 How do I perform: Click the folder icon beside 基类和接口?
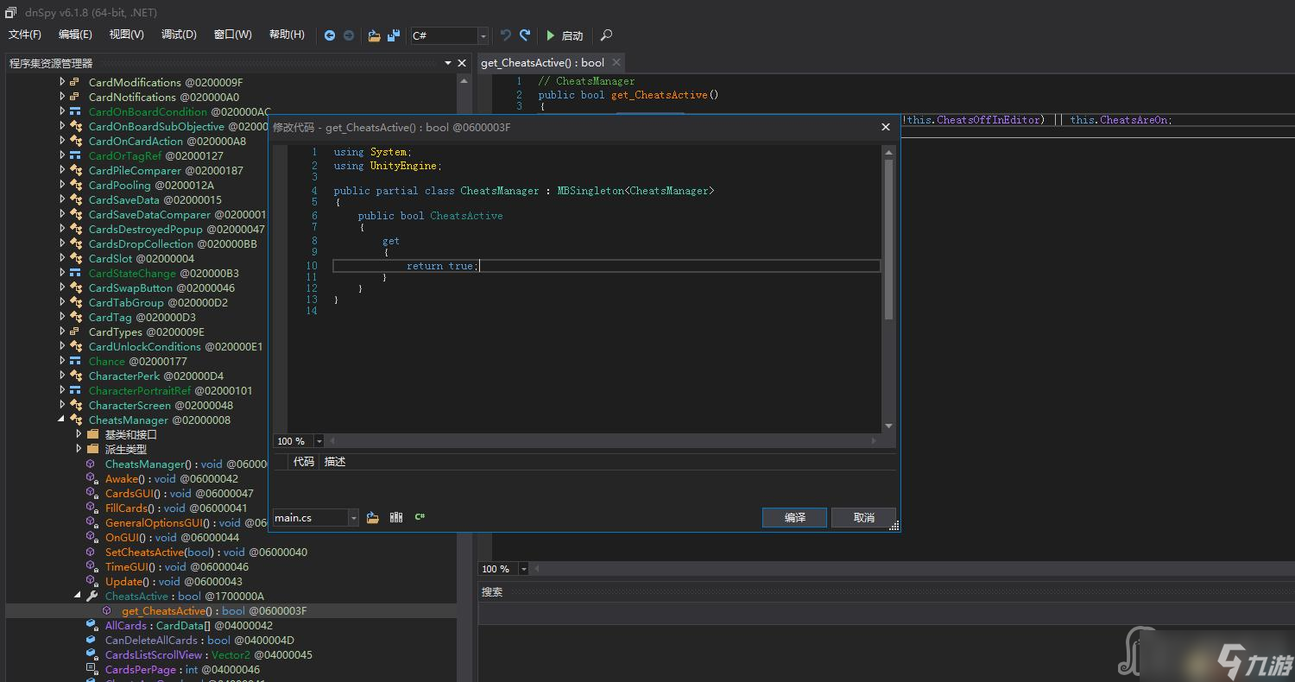pos(93,434)
